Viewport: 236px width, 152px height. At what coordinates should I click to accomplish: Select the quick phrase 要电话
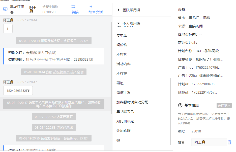point(122,35)
